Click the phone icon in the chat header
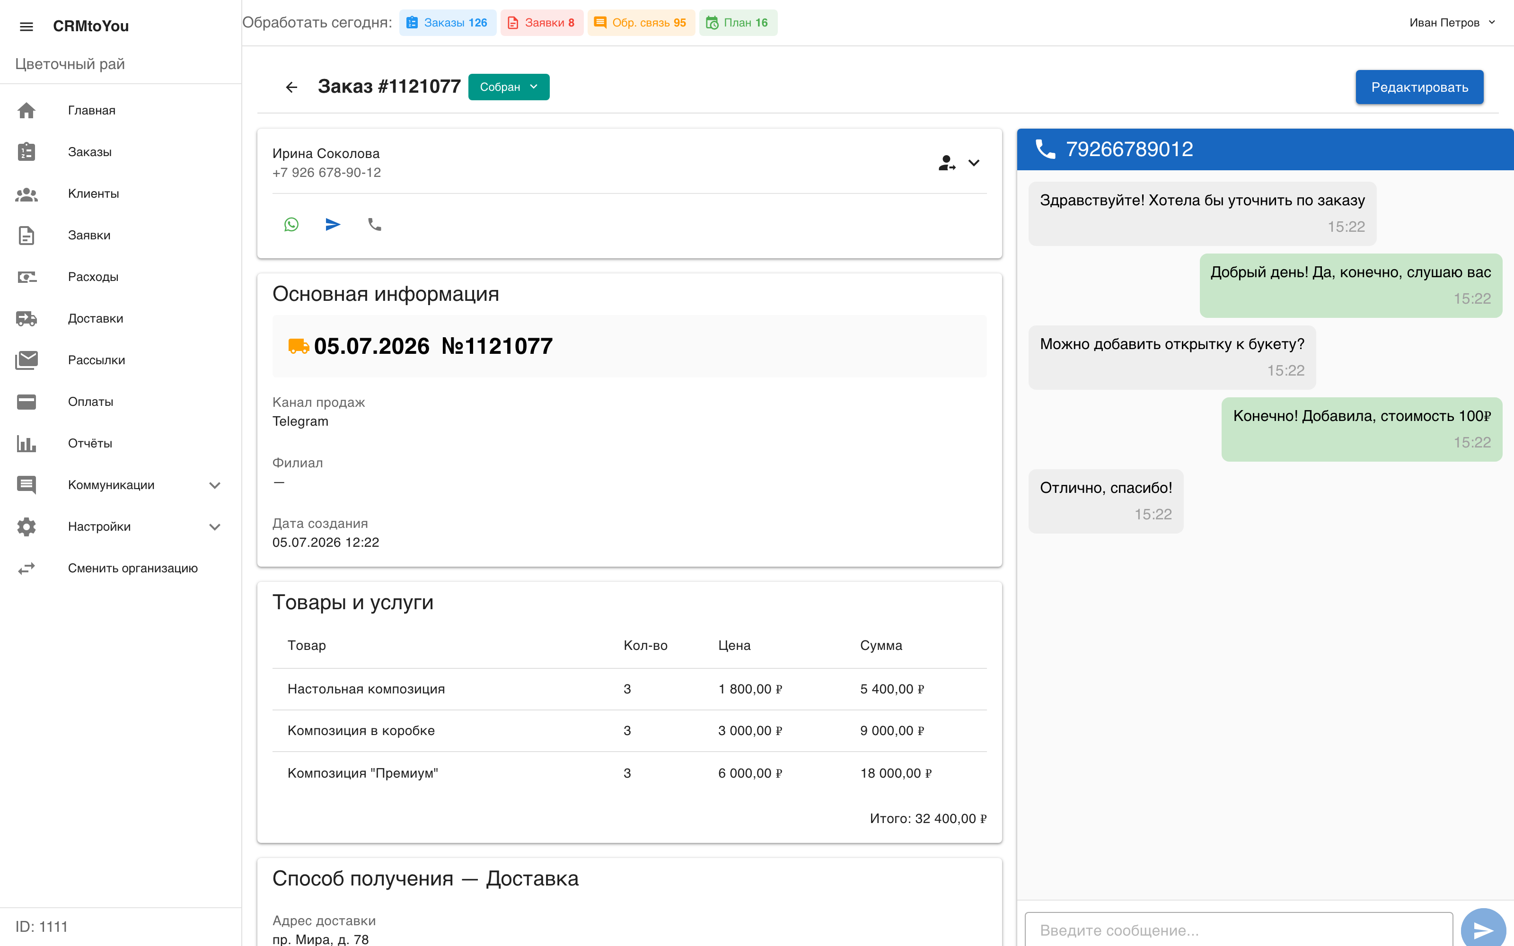This screenshot has height=946, width=1514. pyautogui.click(x=1045, y=149)
